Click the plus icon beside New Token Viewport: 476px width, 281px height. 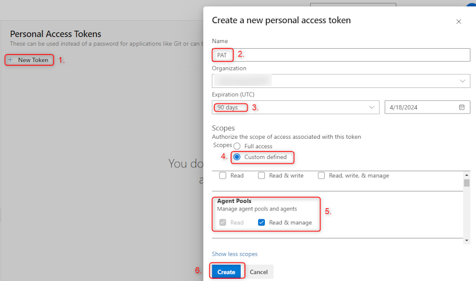pyautogui.click(x=10, y=60)
